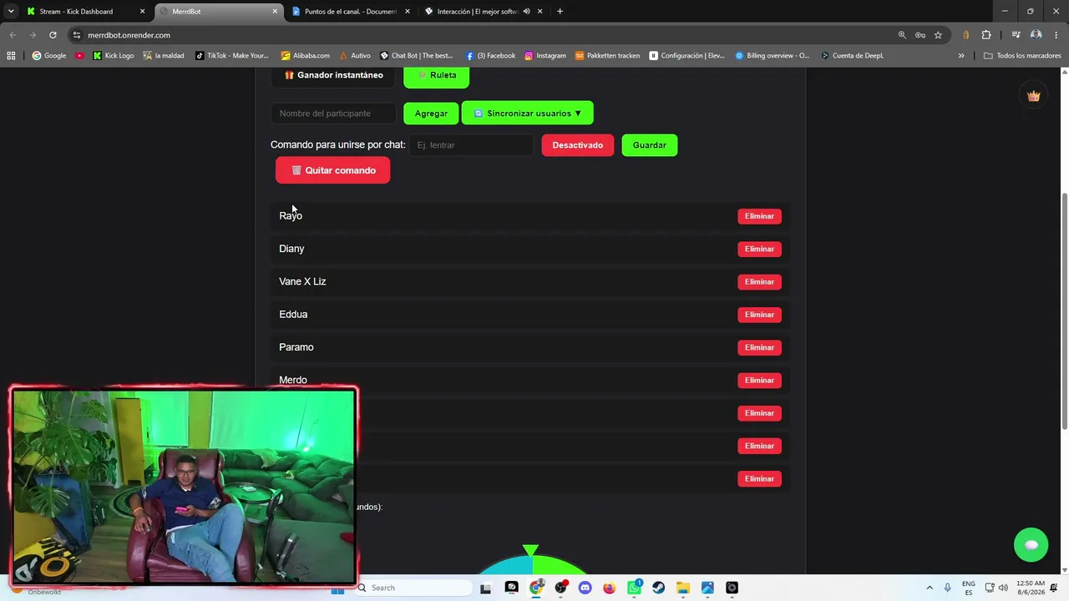Open the TikTok bookmark
Screen dimensions: 1069x601
click(x=231, y=56)
